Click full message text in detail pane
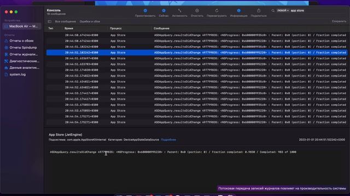 coord(173,152)
